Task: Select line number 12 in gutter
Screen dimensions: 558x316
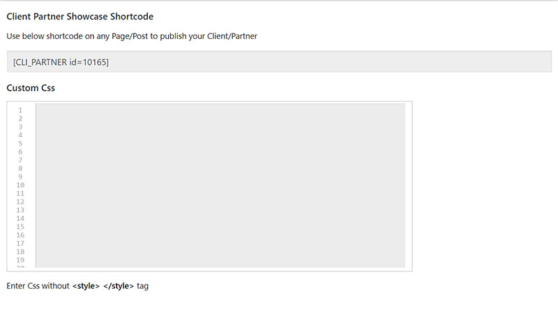Action: tap(20, 202)
